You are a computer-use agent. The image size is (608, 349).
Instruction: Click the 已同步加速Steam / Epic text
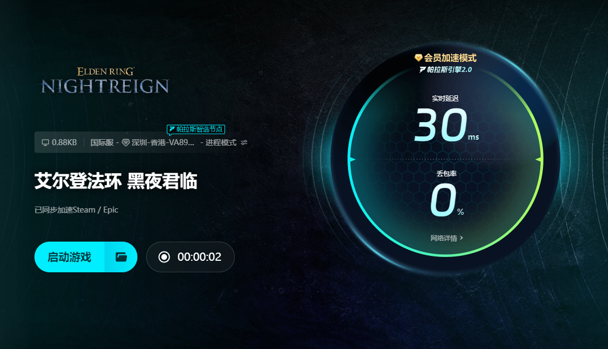tap(77, 210)
